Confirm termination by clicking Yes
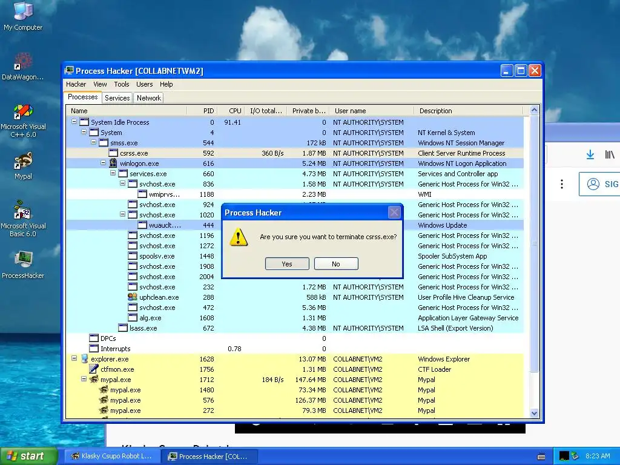620x465 pixels. pos(287,264)
